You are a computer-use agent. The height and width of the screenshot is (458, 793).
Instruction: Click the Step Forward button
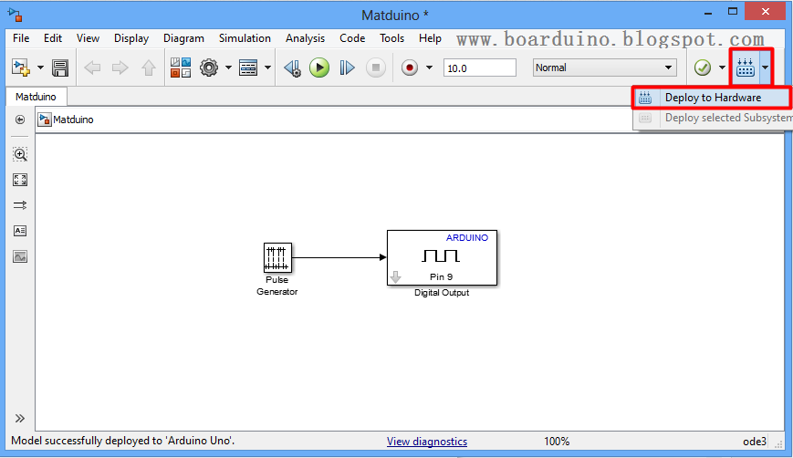point(347,68)
